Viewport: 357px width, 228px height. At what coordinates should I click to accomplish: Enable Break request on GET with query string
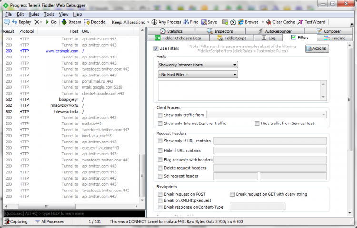coord(232,194)
